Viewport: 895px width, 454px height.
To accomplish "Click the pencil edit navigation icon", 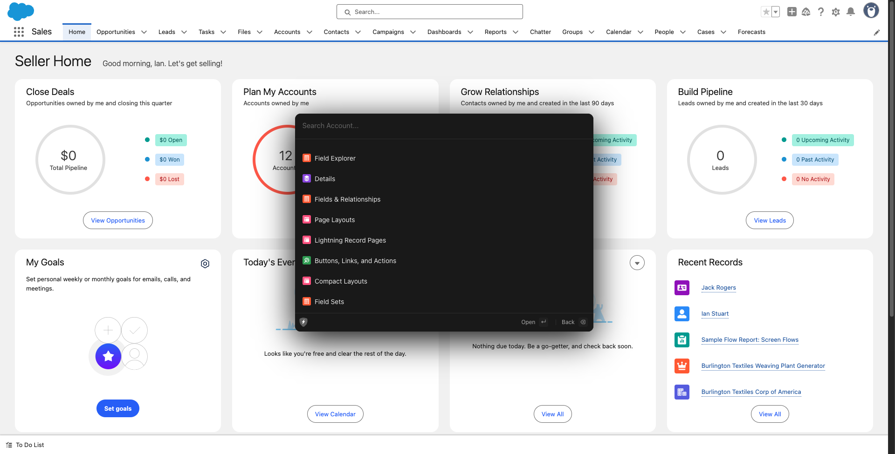I will [x=877, y=32].
